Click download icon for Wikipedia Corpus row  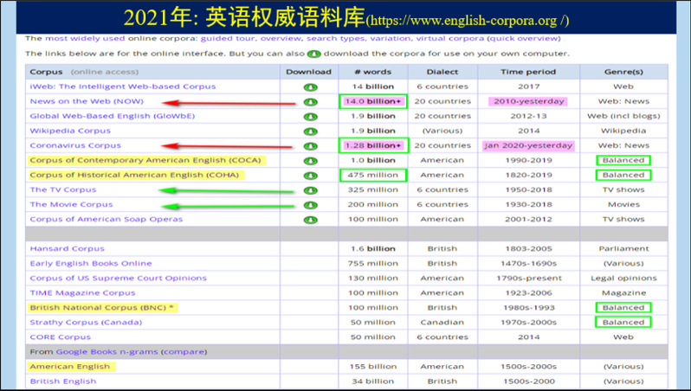pos(310,131)
